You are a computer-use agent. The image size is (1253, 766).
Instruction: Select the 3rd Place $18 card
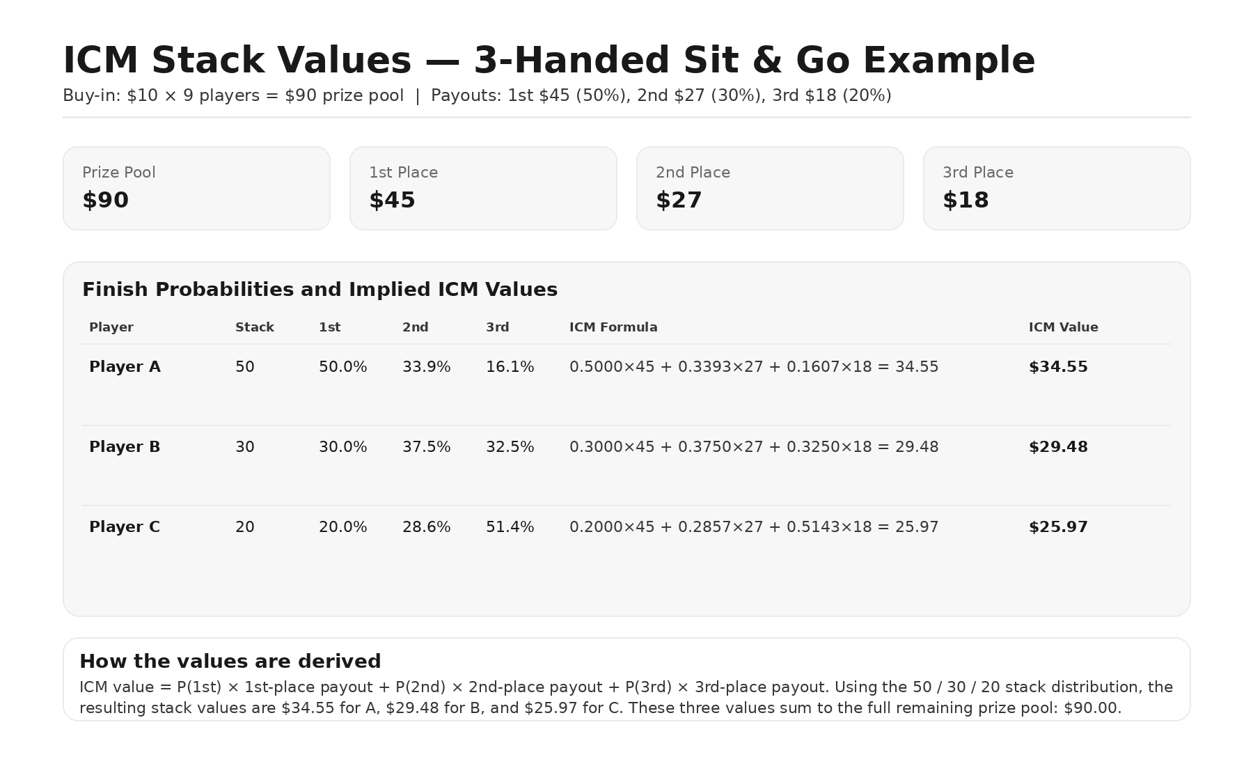click(x=1057, y=188)
